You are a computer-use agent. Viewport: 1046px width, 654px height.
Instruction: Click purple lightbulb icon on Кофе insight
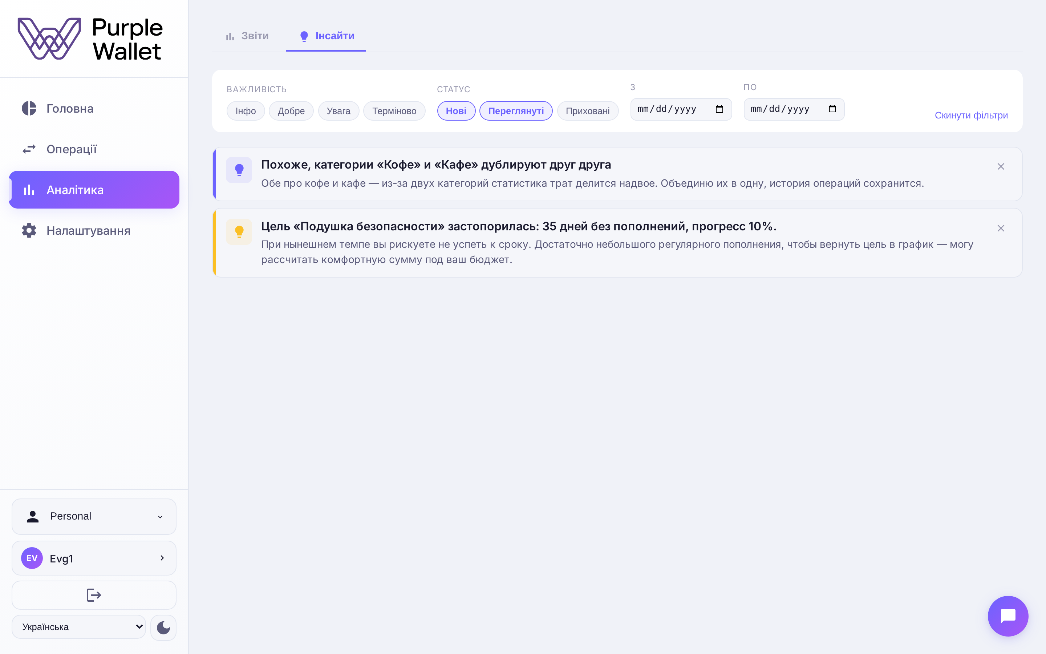tap(239, 170)
